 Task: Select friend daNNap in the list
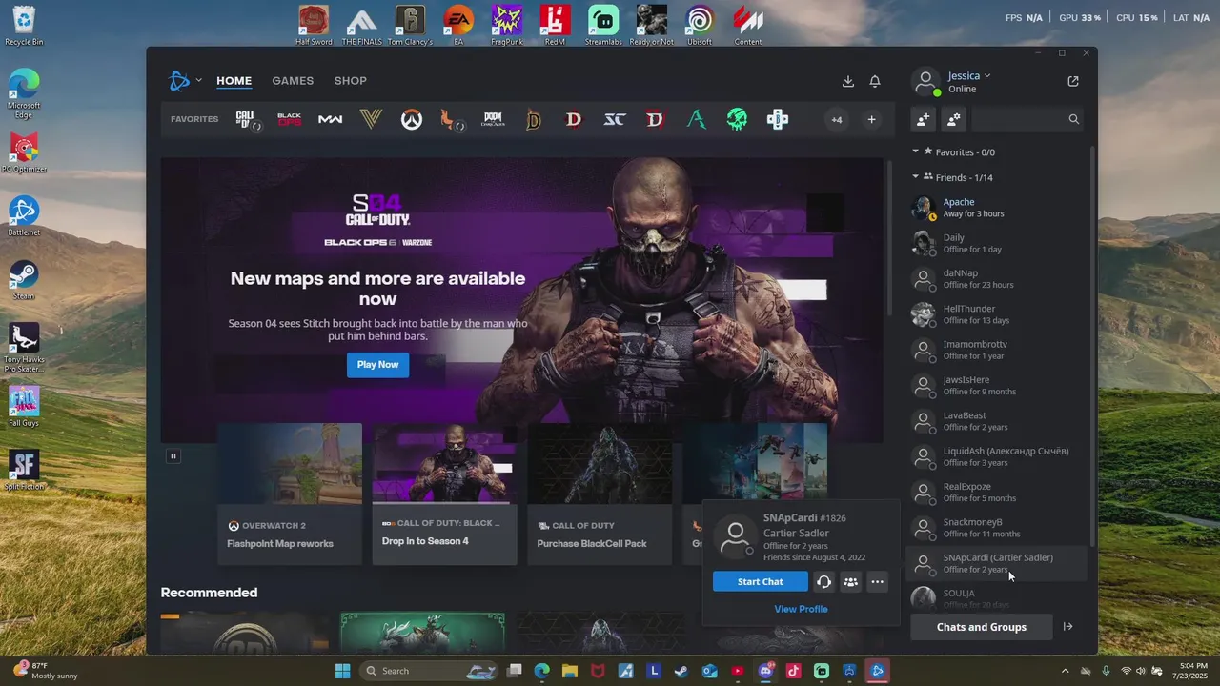[998, 278]
